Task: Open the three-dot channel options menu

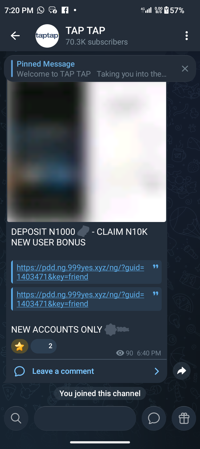Action: (187, 36)
